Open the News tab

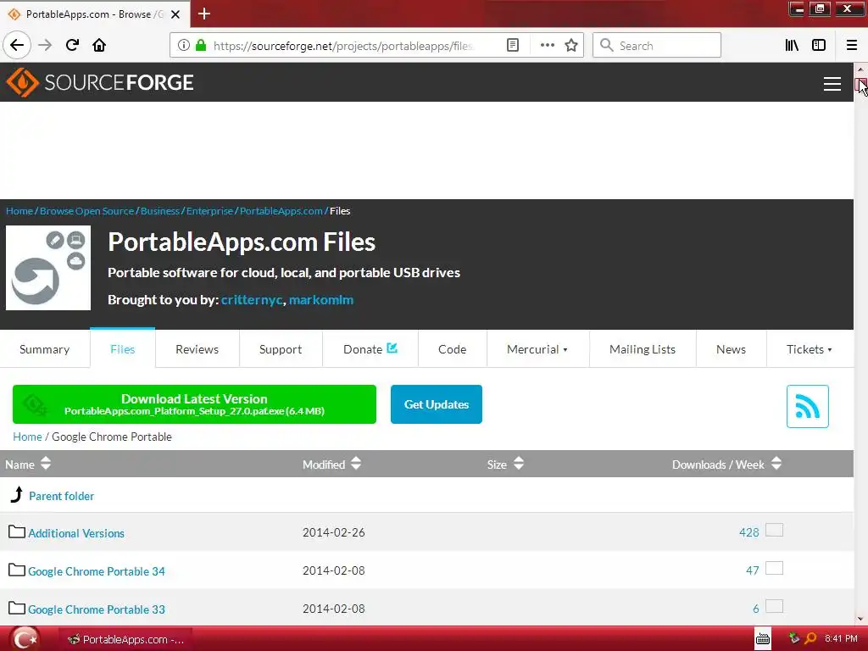pos(731,349)
